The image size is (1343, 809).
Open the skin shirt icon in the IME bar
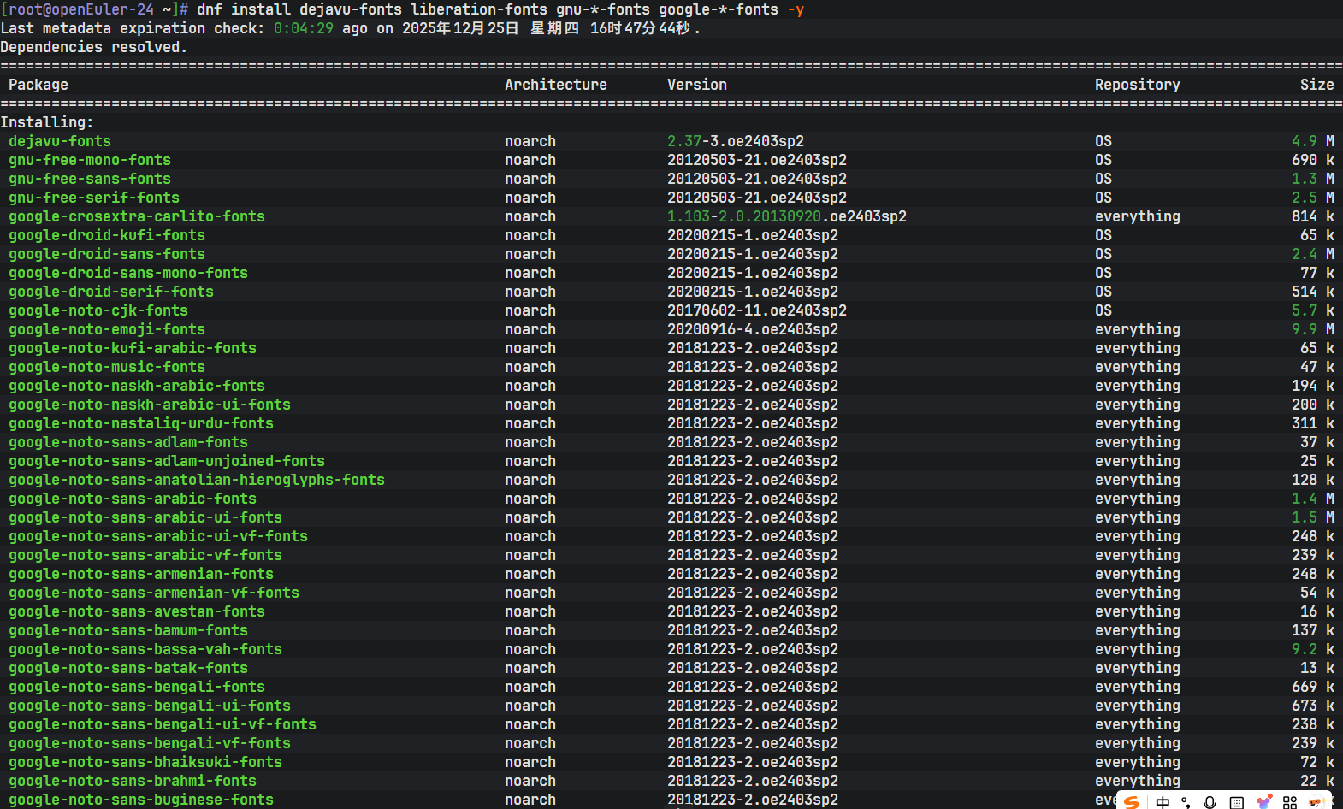tap(1263, 802)
